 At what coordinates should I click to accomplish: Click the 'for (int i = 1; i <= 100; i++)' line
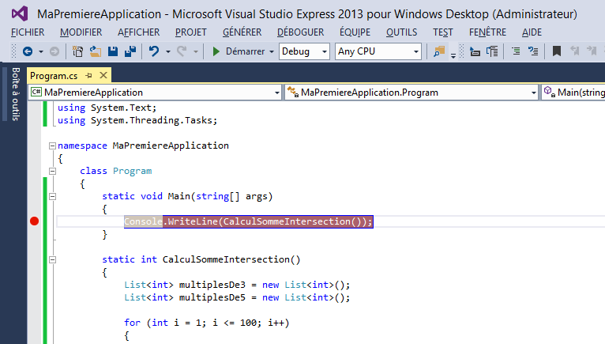click(x=206, y=323)
